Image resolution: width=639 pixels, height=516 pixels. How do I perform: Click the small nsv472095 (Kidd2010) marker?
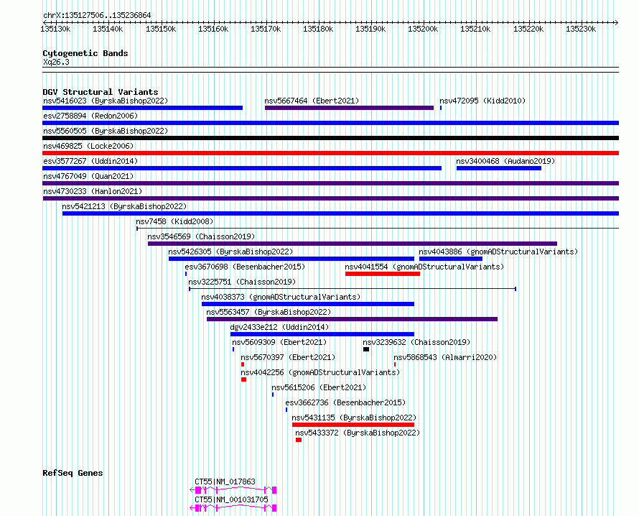[x=441, y=108]
